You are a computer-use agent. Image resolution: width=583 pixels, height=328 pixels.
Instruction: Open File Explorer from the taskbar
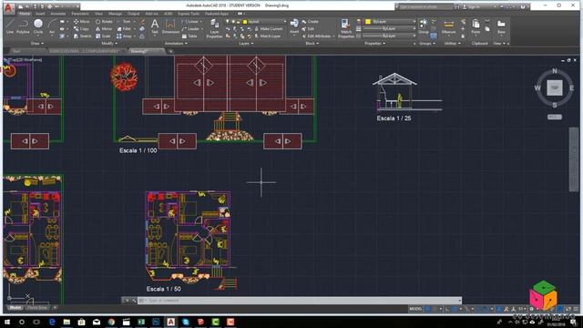66,322
